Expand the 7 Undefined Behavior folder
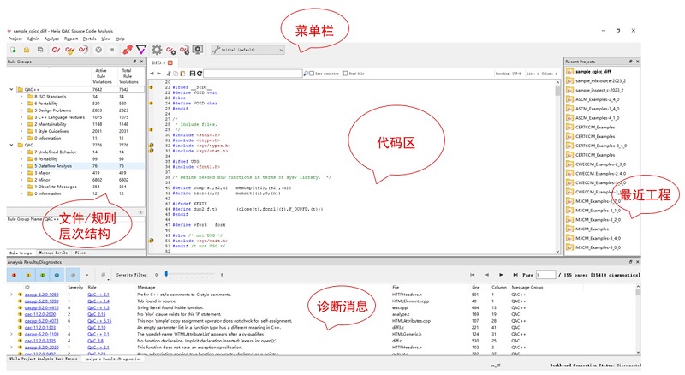This screenshot has width=685, height=375. click(x=21, y=152)
